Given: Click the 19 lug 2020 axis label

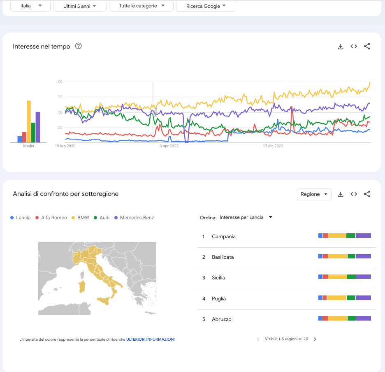Looking at the screenshot, I should click(x=65, y=146).
